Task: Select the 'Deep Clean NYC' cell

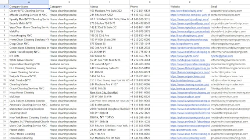Action: point(29,44)
